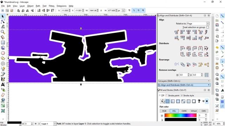Open the Filters menu
225x126 pixels.
coord(51,6)
